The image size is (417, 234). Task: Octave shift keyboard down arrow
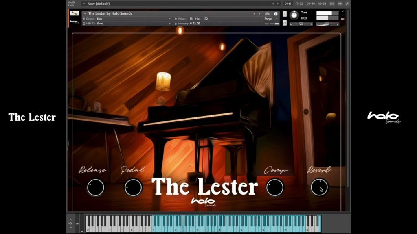[70, 227]
